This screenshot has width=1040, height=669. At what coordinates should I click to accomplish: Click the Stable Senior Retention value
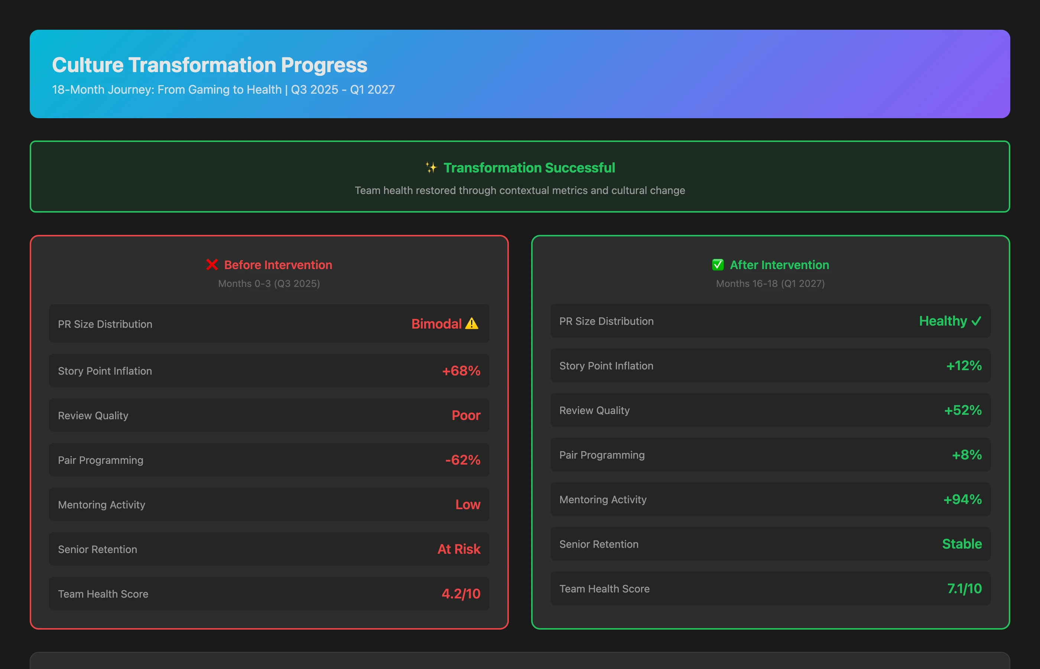[962, 544]
